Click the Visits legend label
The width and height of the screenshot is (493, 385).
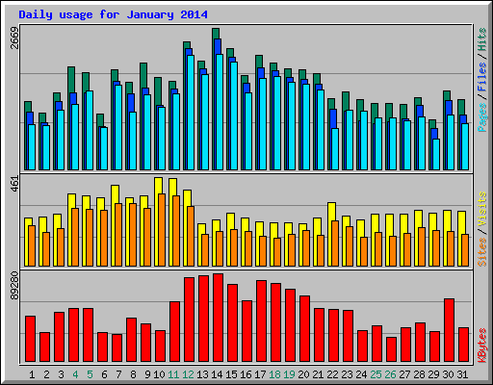[481, 210]
